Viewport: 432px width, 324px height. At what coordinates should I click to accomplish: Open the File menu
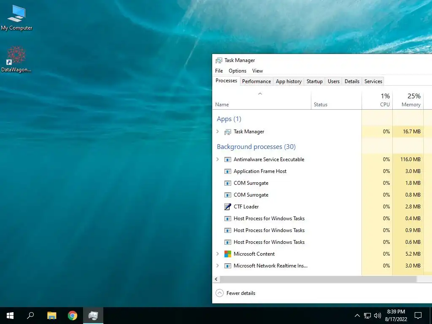[x=219, y=71]
